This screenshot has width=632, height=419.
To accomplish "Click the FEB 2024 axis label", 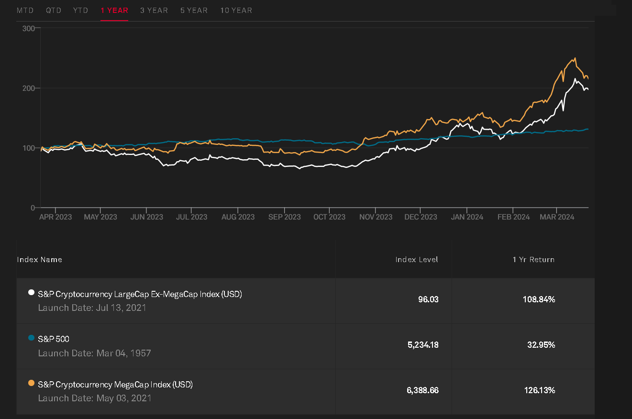I will (513, 217).
